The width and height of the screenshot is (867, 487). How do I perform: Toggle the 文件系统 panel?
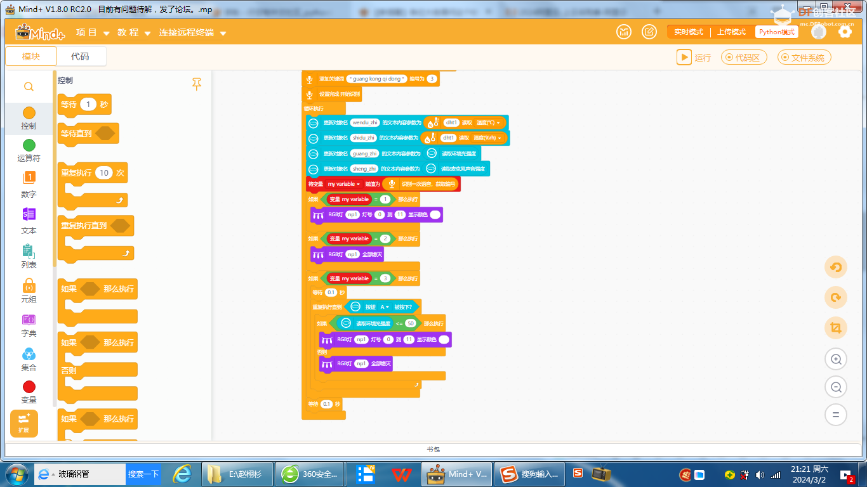(804, 58)
